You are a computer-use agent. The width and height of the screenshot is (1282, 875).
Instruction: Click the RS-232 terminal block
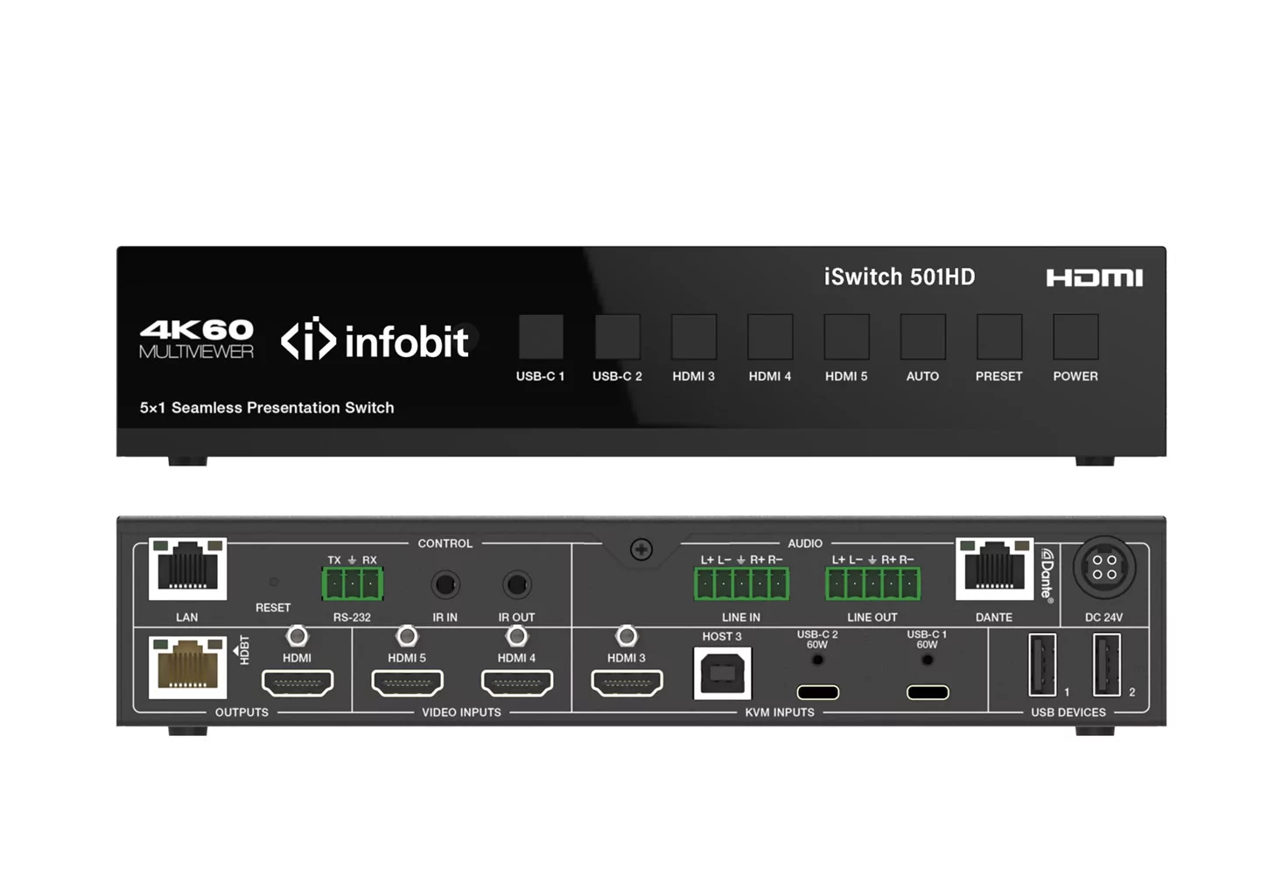click(x=352, y=584)
